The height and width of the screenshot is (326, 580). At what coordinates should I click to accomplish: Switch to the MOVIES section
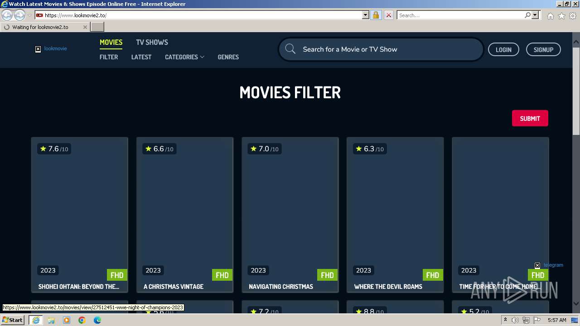pyautogui.click(x=111, y=42)
